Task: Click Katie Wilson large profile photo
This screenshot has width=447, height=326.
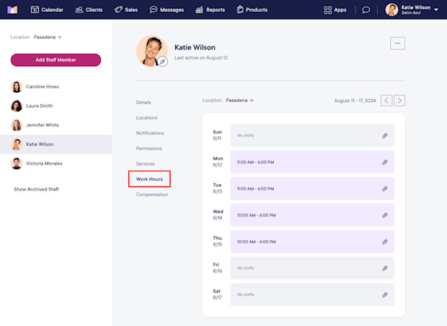Action: tap(152, 51)
